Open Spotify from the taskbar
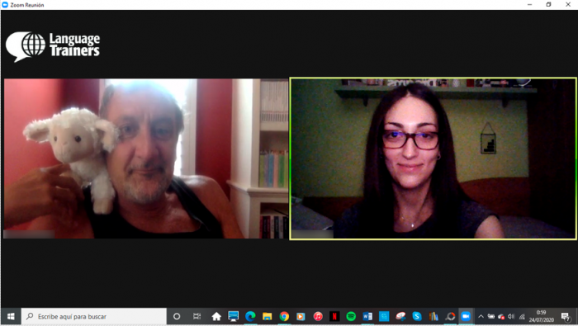 [351, 316]
